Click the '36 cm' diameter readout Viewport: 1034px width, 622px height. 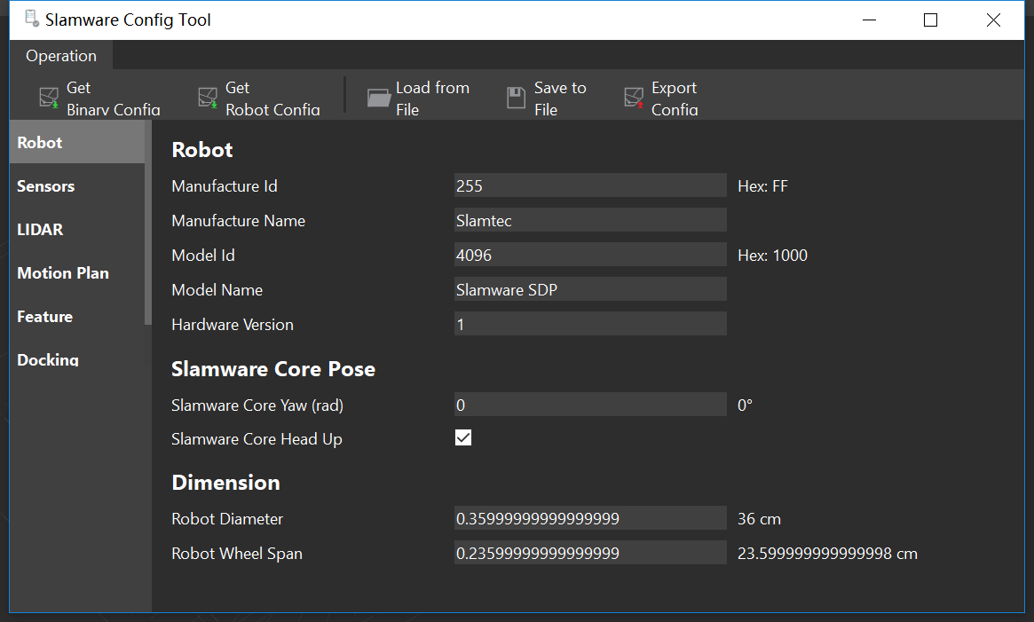click(759, 519)
